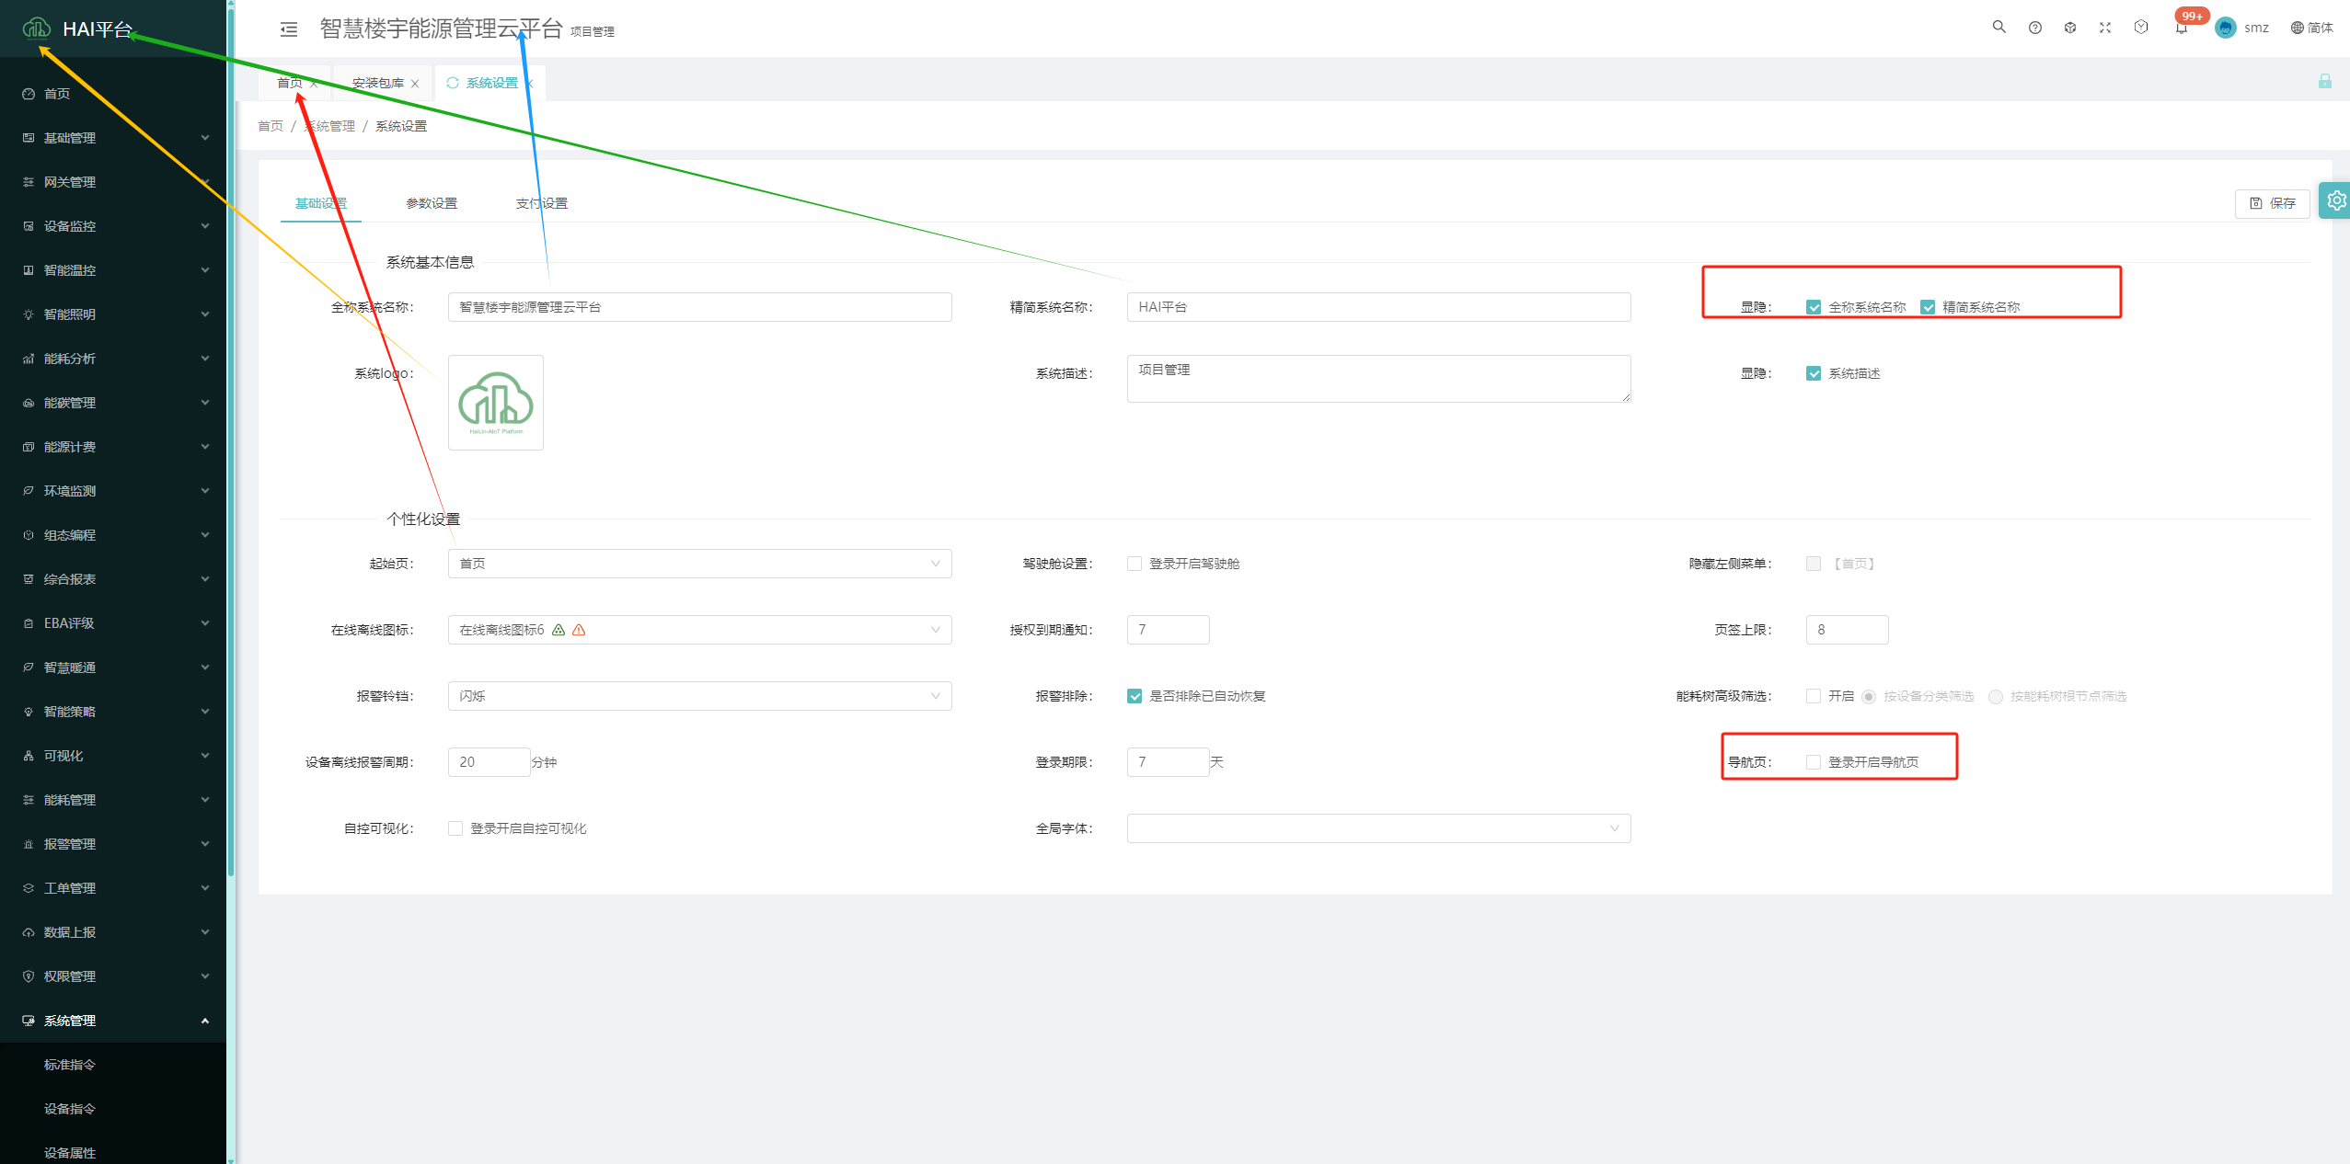Expand EBA评级 sidebar menu
2350x1164 pixels.
point(113,623)
